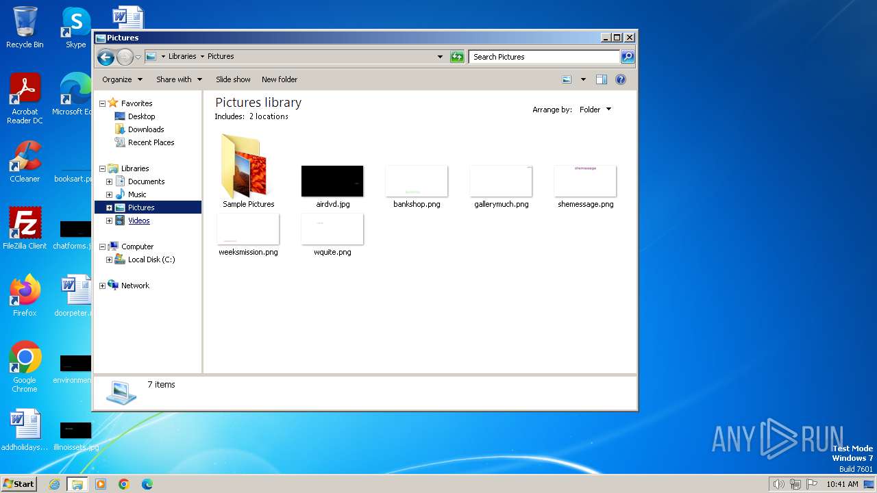Select Network in navigation pane

coord(135,286)
